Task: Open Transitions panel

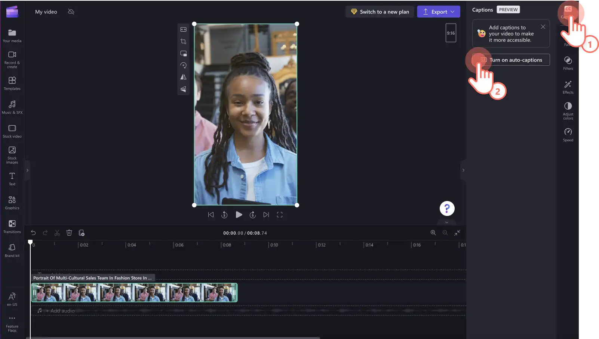Action: coord(12,227)
